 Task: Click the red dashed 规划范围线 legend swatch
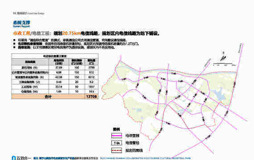coord(116,151)
